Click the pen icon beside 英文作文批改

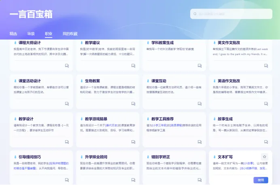click(x=214, y=42)
